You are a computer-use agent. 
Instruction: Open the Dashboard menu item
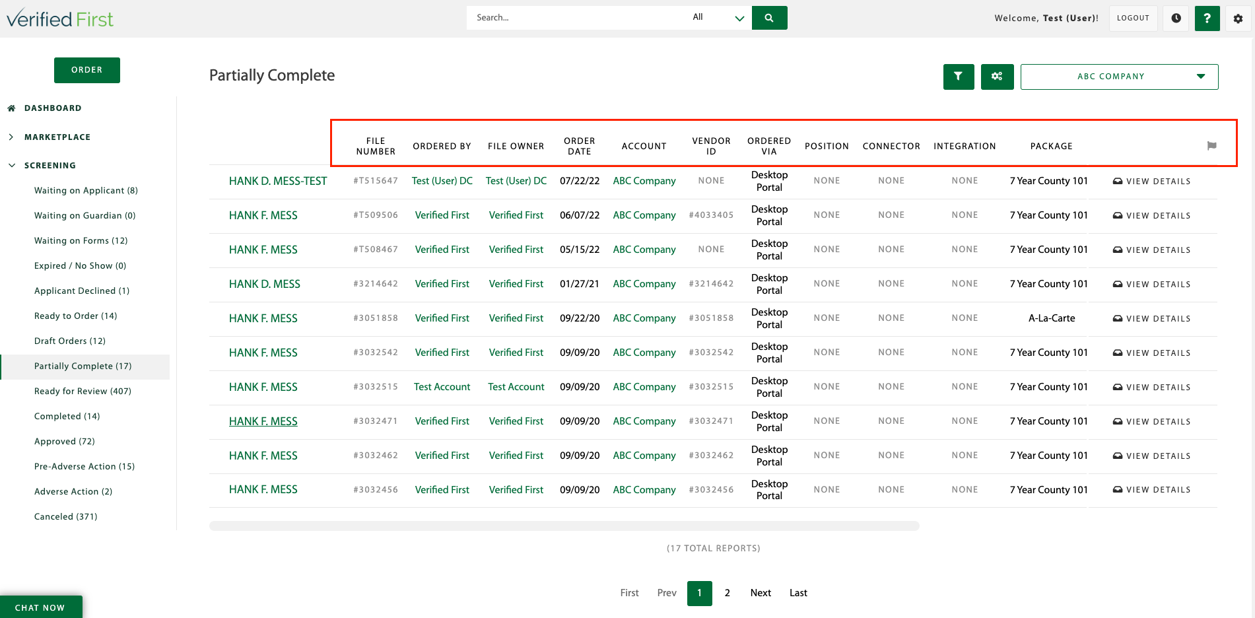(x=53, y=108)
